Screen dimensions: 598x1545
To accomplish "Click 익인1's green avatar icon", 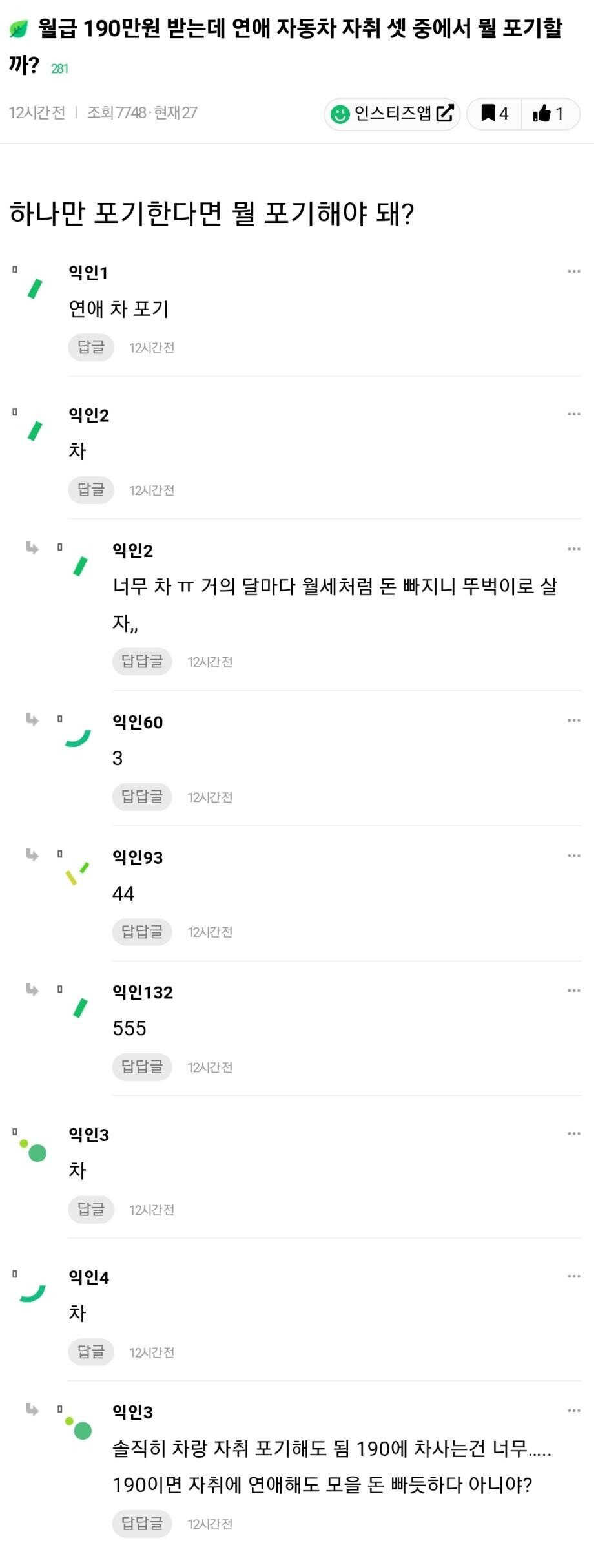I will pyautogui.click(x=35, y=288).
